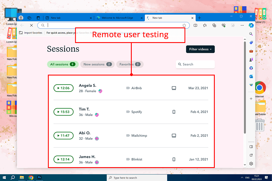
Task: Select the Mailchimp tag label
Action: pos(137,135)
